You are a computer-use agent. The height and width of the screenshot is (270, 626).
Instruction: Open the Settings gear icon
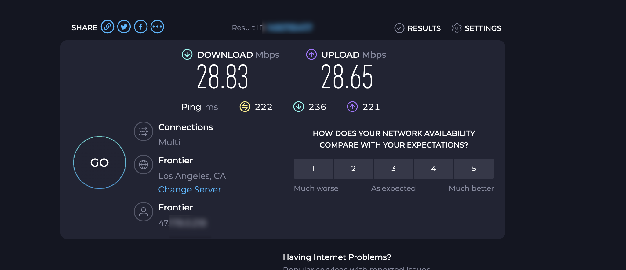coord(457,28)
